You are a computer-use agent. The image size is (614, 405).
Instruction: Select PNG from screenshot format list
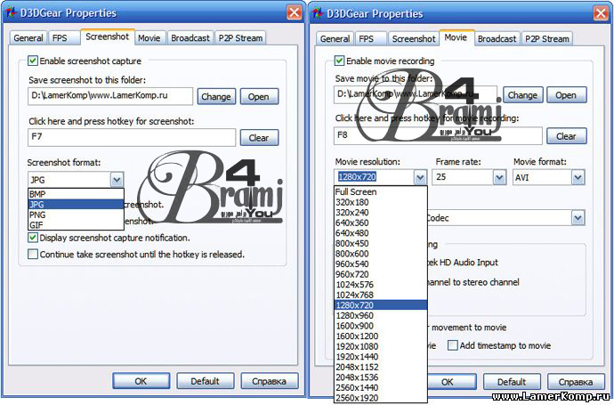(37, 215)
